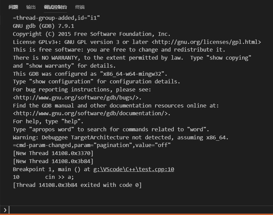Screen dimensions: 273x215
Task: Select the active 调试控制台 tab
Action: click(56, 7)
